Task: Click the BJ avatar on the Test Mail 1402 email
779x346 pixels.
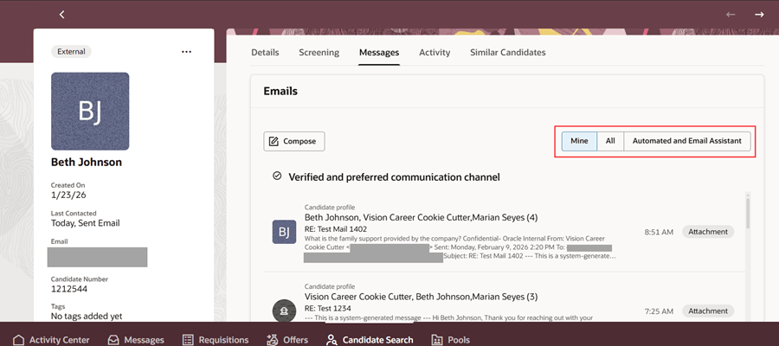Action: coord(284,232)
